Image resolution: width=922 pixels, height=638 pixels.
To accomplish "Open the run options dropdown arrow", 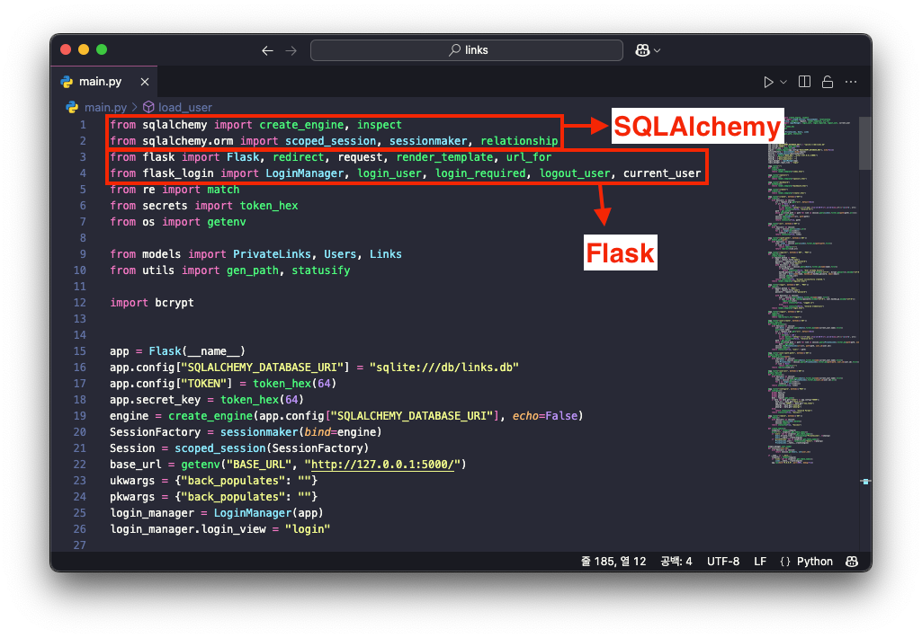I will point(783,82).
